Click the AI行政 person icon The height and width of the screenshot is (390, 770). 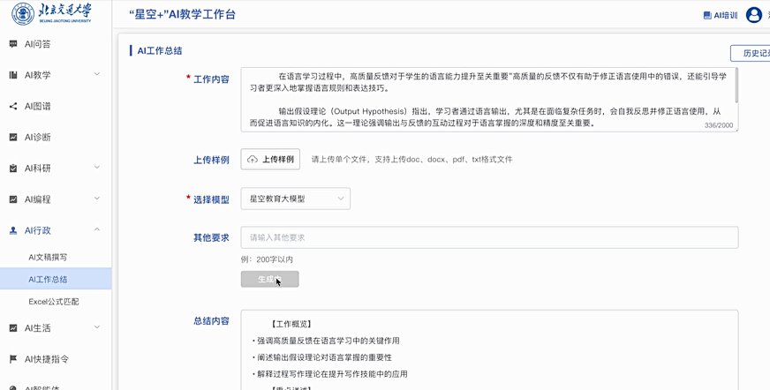[13, 230]
